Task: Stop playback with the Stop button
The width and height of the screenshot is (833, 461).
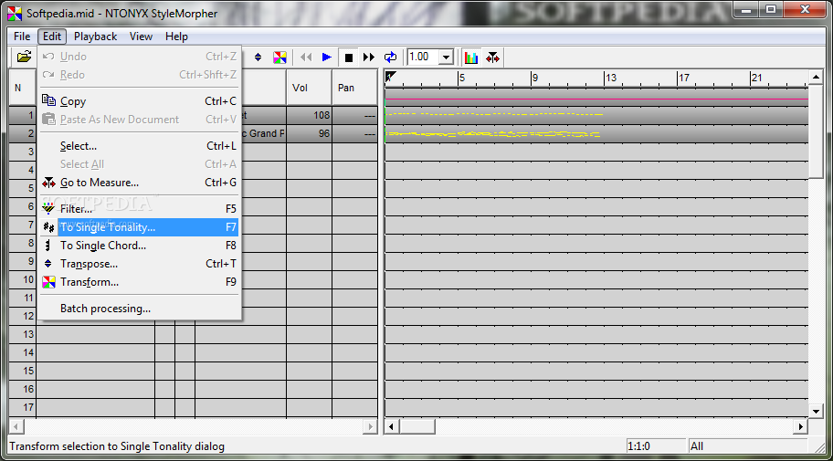Action: point(349,58)
